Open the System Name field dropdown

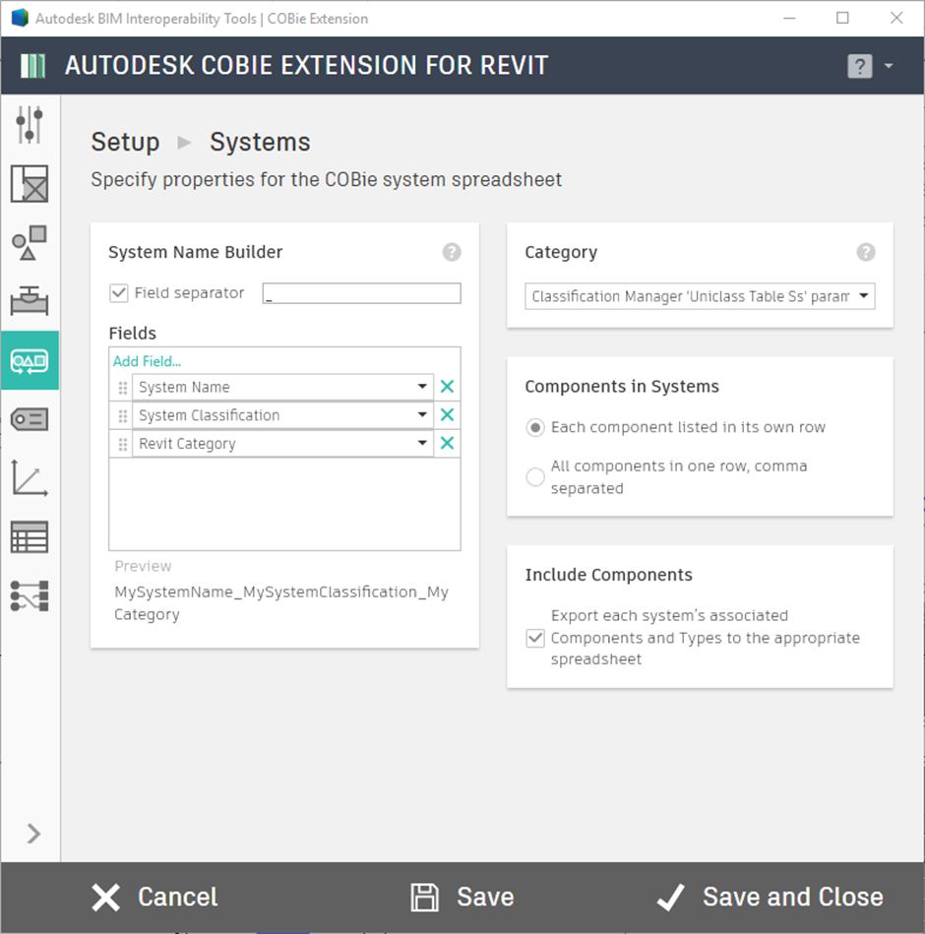282,387
